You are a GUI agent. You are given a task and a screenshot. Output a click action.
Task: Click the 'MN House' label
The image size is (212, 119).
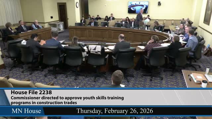click(x=26, y=111)
